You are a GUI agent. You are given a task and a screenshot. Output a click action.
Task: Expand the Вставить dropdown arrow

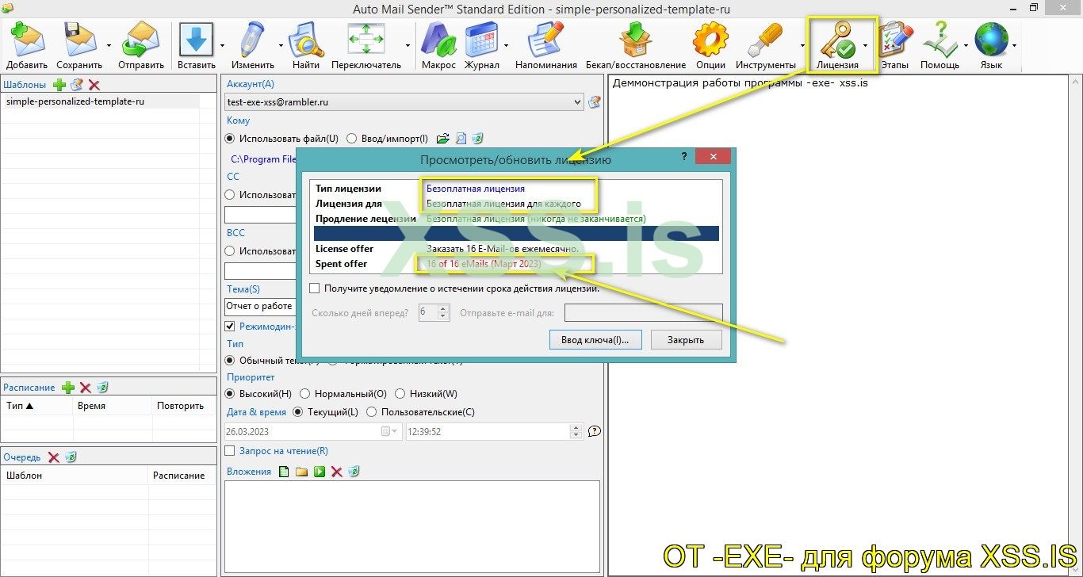222,46
